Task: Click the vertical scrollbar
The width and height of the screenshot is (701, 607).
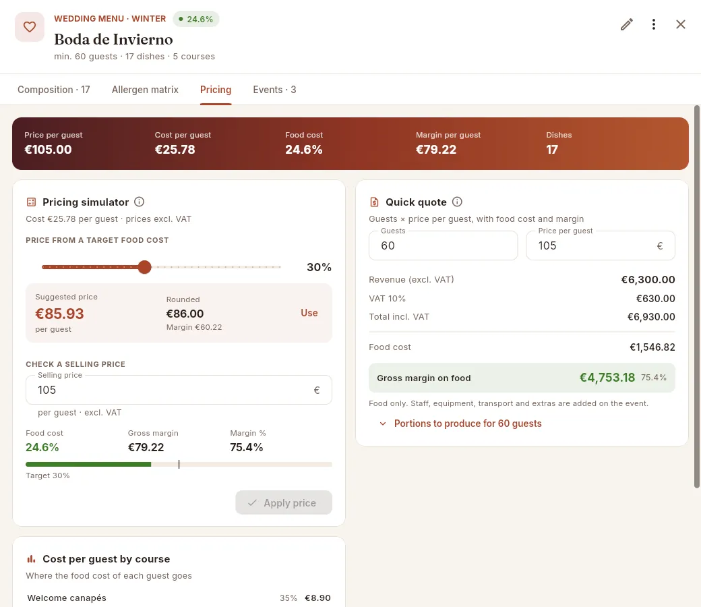Action: point(696,297)
